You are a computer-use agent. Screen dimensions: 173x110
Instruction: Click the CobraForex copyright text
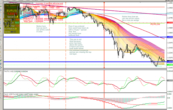click(x=12, y=8)
